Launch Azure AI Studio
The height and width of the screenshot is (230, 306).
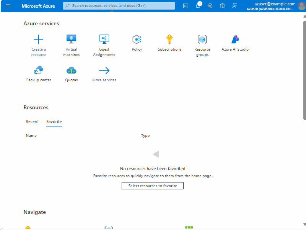pyautogui.click(x=235, y=43)
